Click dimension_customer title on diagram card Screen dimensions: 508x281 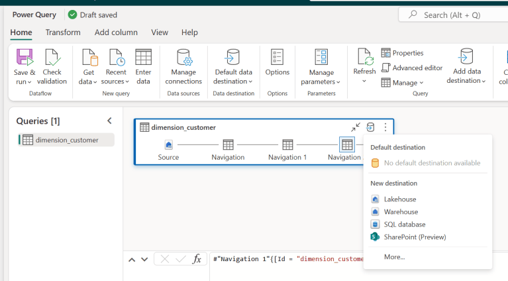click(x=183, y=127)
